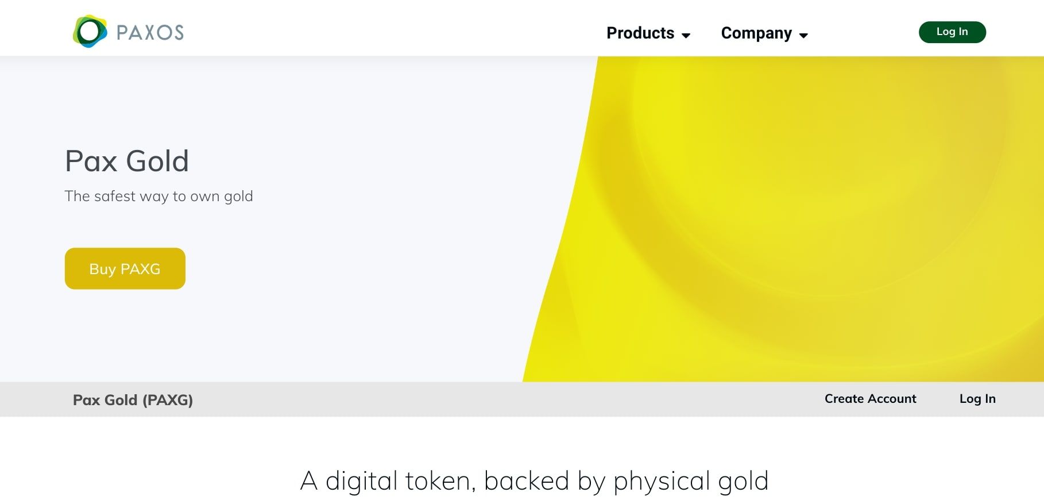Select the Create Account link

pos(870,399)
